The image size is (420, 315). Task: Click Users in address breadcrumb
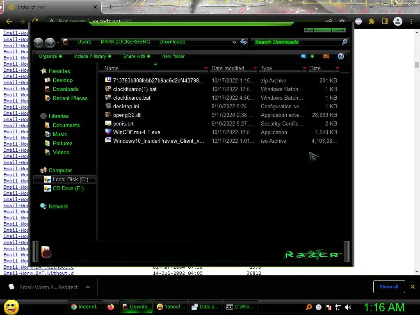click(x=84, y=42)
